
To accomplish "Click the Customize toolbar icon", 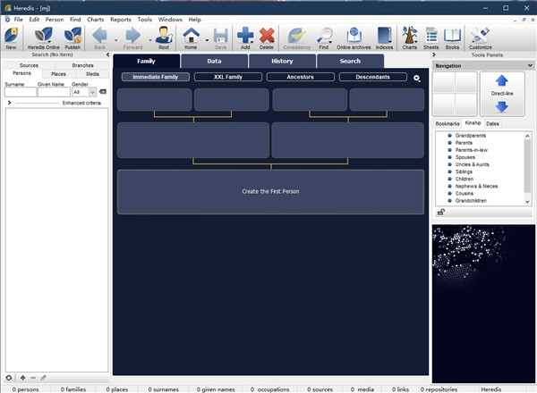I will (x=480, y=38).
